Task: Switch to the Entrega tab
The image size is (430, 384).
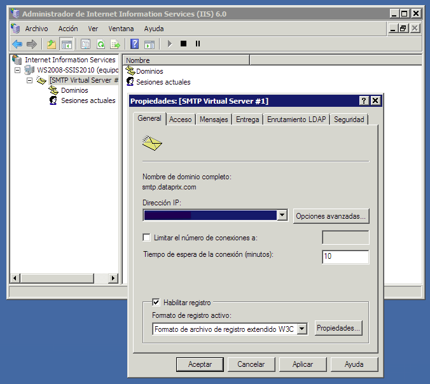Action: (247, 120)
